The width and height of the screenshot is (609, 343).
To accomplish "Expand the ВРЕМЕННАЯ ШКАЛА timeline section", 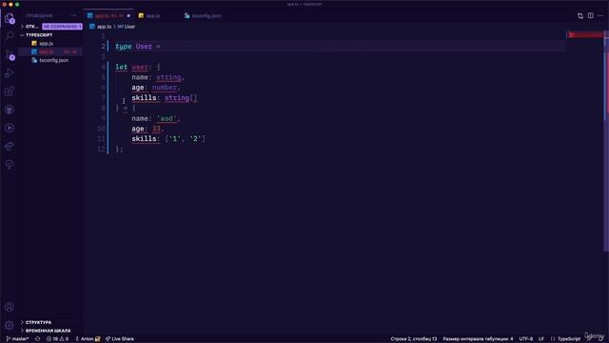I will (x=48, y=331).
